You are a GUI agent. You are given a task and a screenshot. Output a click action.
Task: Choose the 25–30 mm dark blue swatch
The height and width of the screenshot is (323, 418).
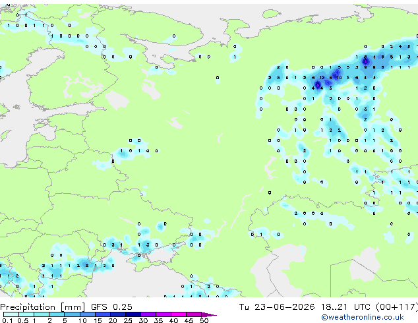click(133, 314)
